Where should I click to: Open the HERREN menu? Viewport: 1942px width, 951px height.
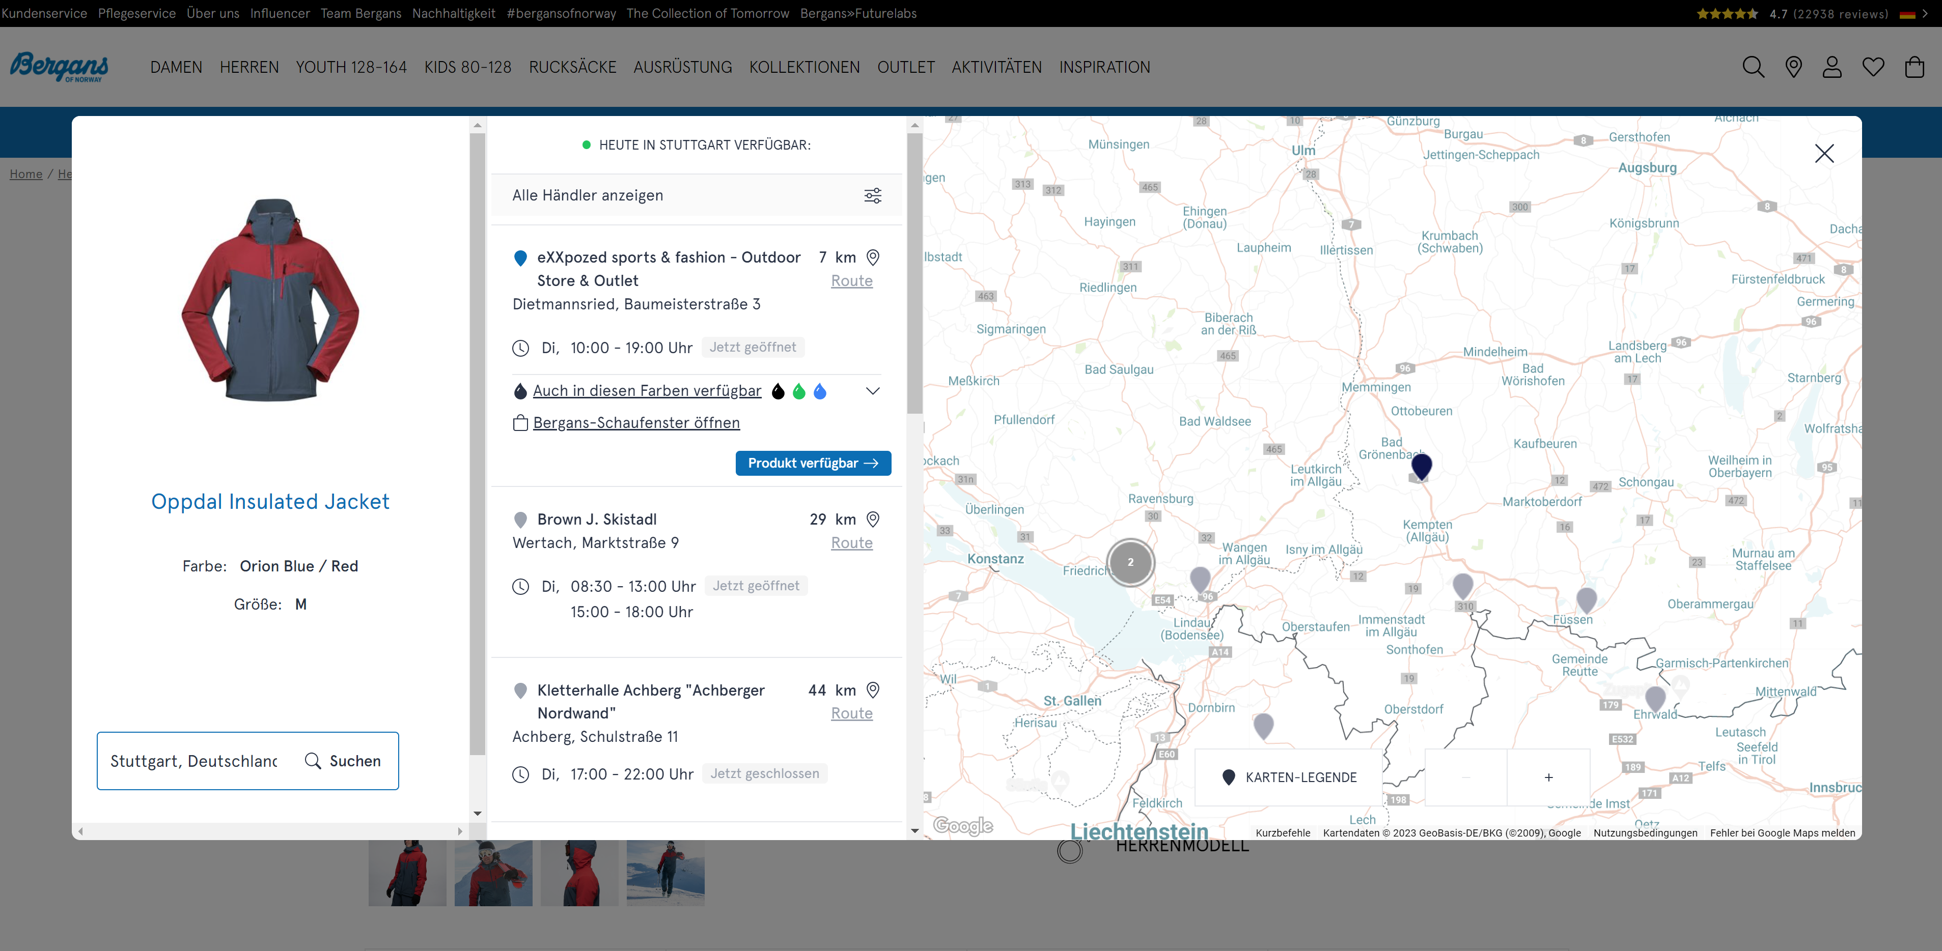pos(249,67)
